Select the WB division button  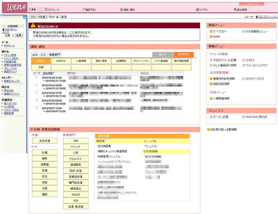tap(76, 141)
